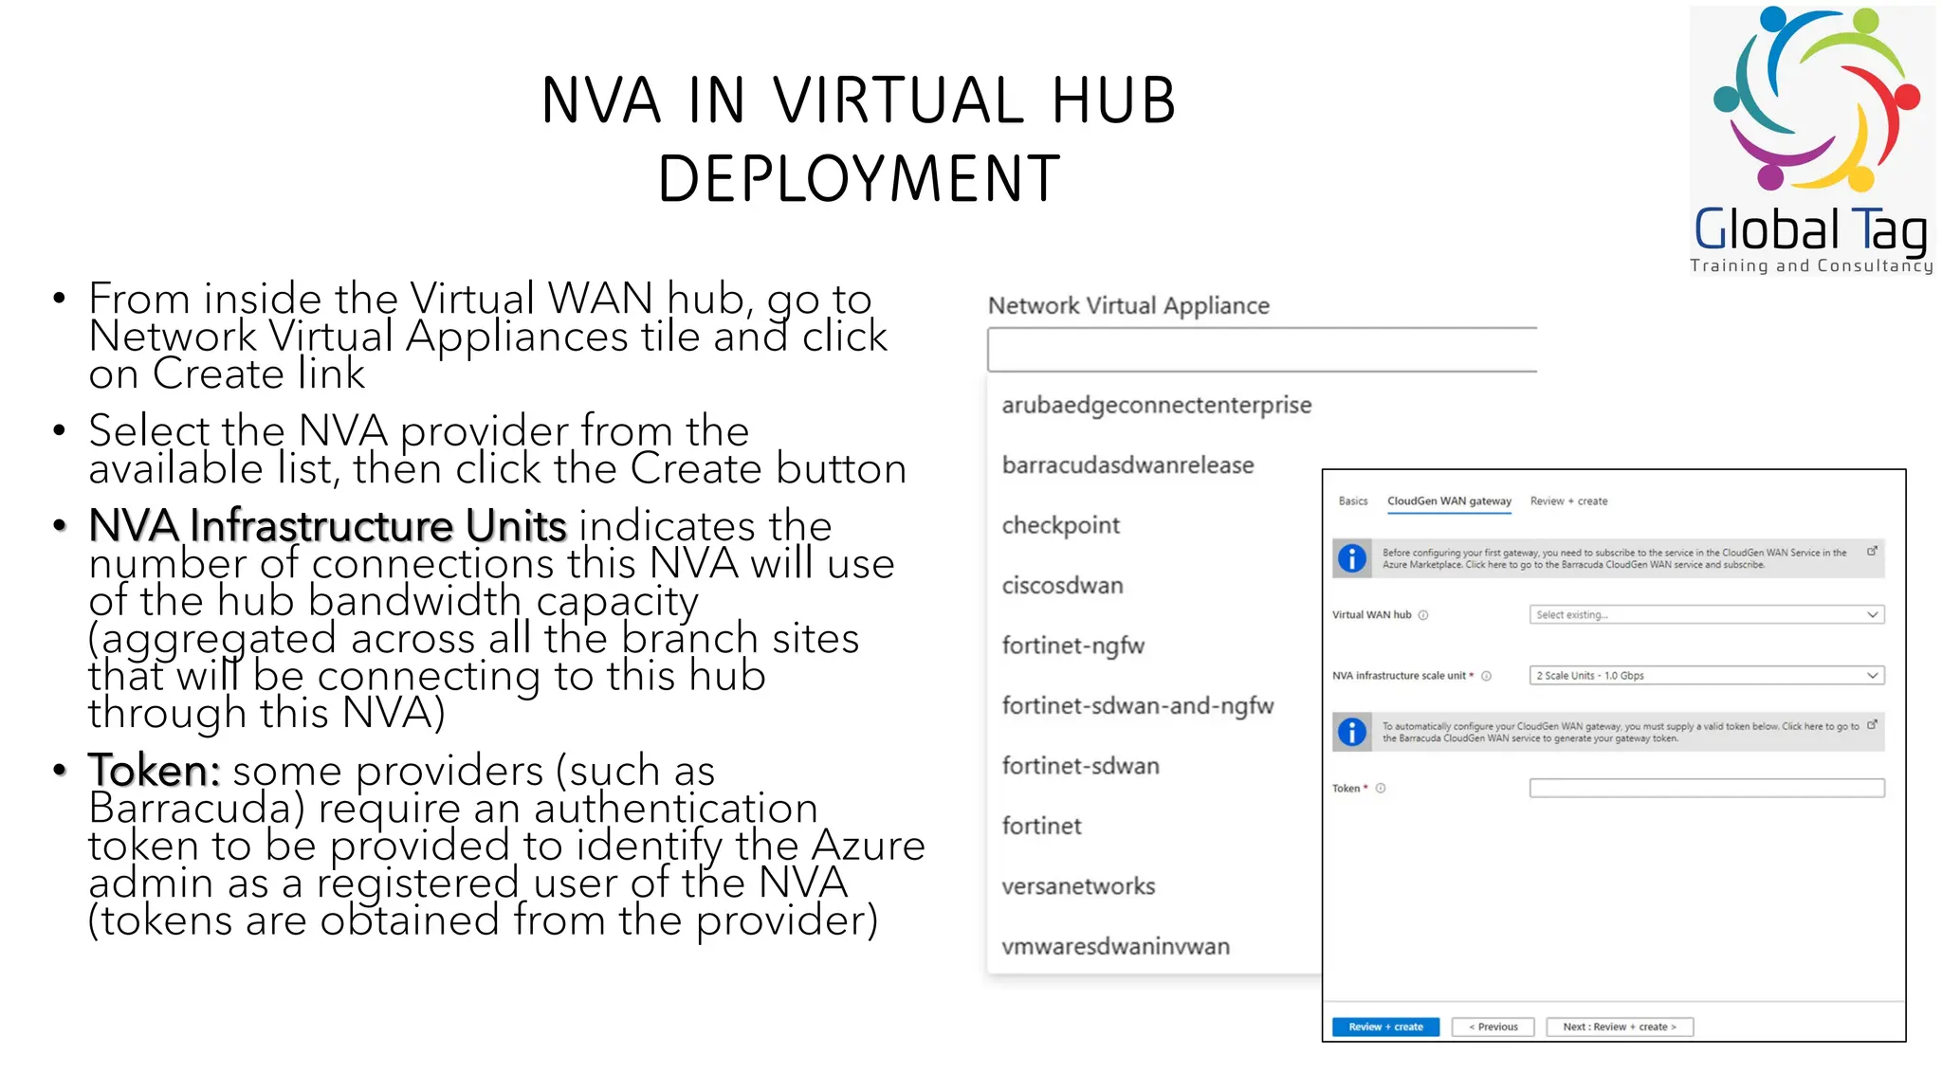
Task: Click the Global Tag logo
Action: point(1812,140)
